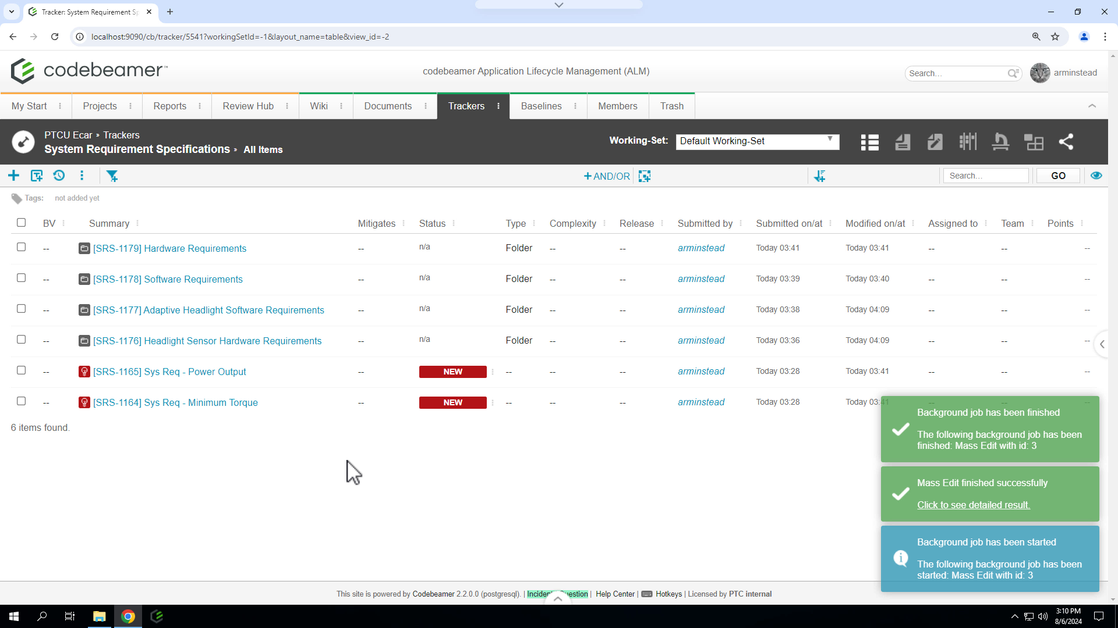
Task: Open the Reports tab
Action: tap(169, 106)
